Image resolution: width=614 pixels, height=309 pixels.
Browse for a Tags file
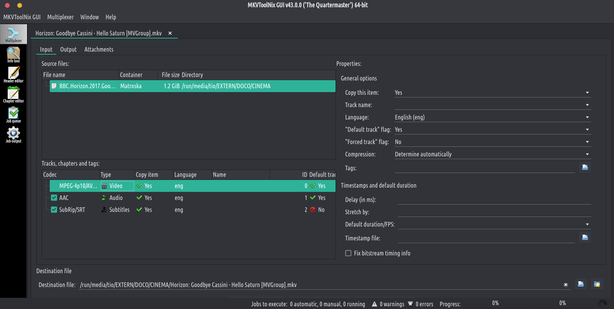tap(585, 167)
